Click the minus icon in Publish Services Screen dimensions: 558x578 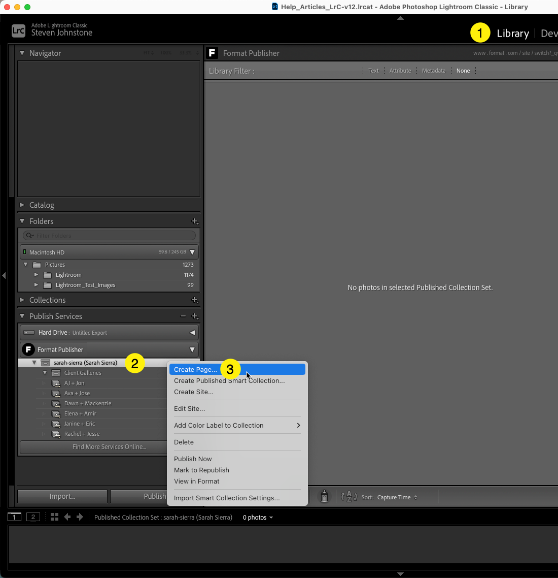[x=183, y=316]
